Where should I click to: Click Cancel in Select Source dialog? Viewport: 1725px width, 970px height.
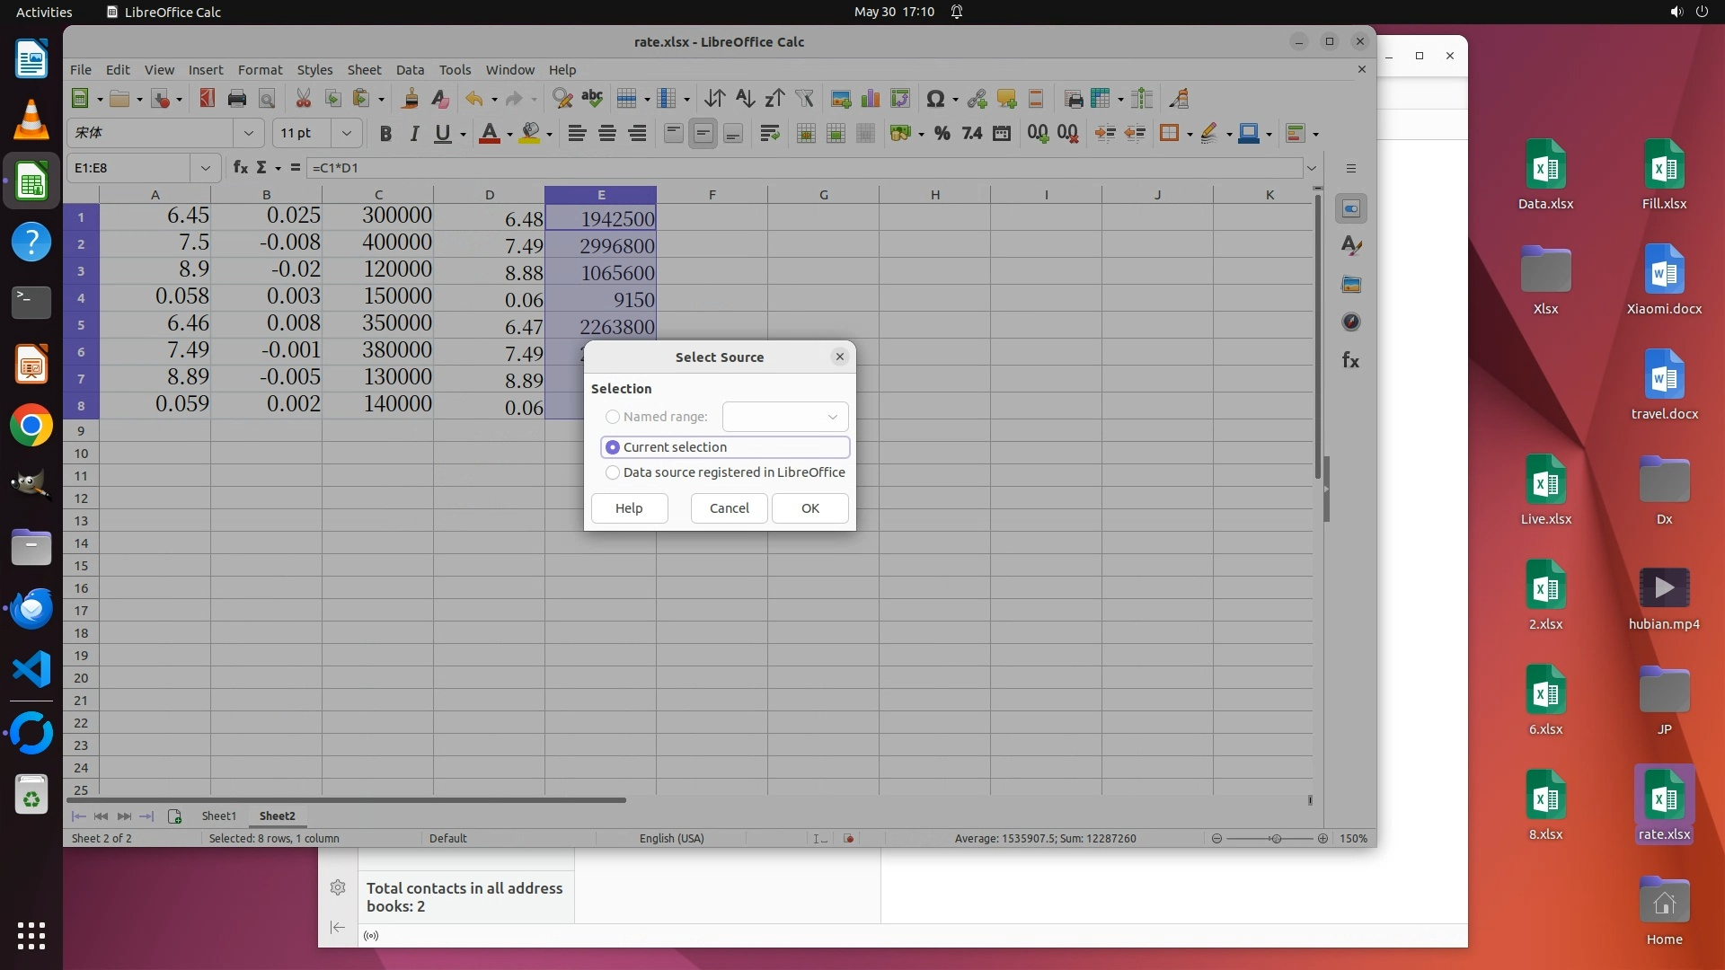tap(729, 508)
